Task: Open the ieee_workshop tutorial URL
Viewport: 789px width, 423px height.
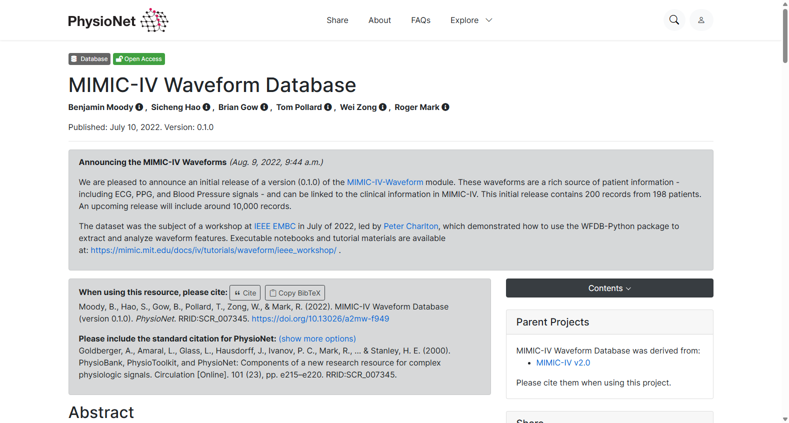Action: (213, 250)
